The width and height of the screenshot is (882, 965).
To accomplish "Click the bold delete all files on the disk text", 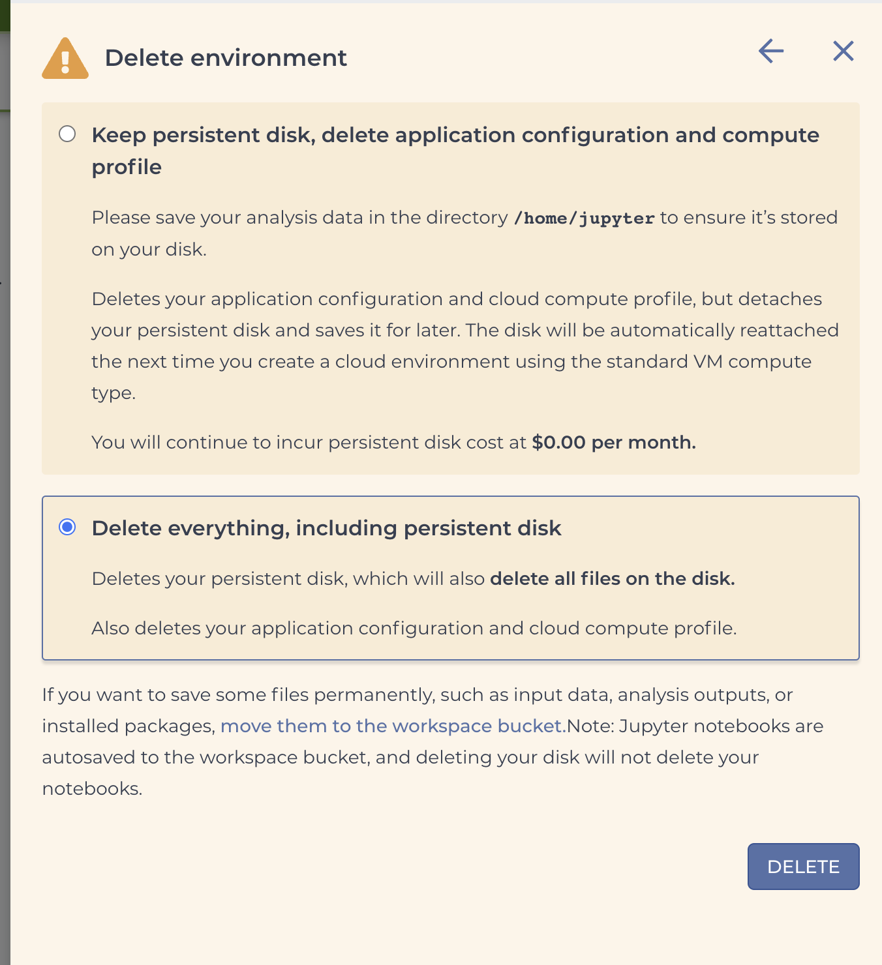I will point(613,578).
